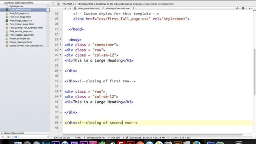Viewport: 256px width, 144px height.
Task: Click the footer_example.css file icon
Action: 7,38
